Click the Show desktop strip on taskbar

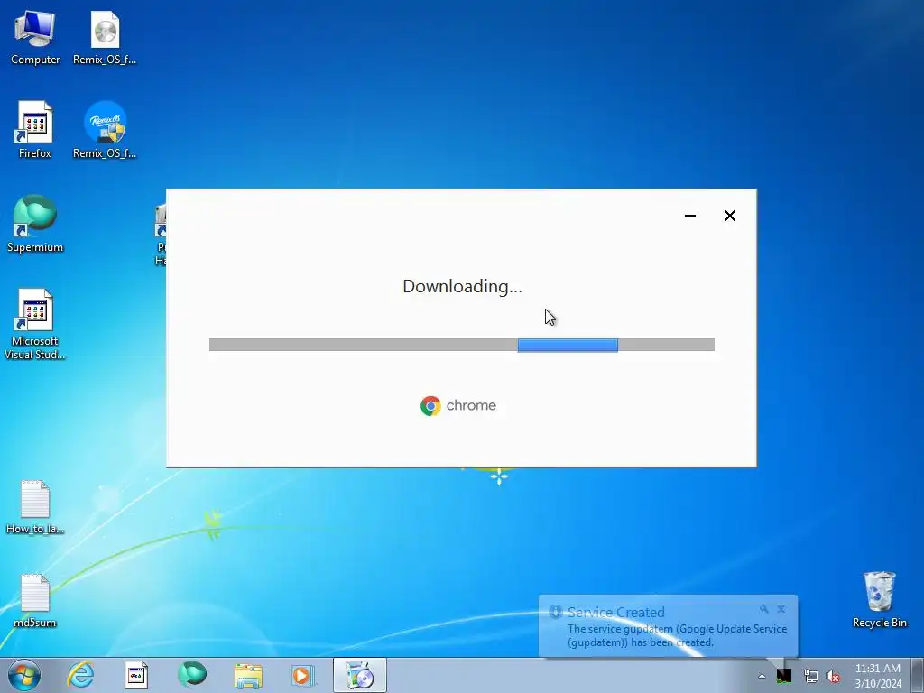pos(917,675)
